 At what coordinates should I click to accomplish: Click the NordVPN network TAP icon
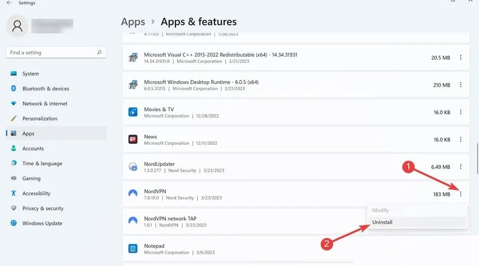[133, 220]
